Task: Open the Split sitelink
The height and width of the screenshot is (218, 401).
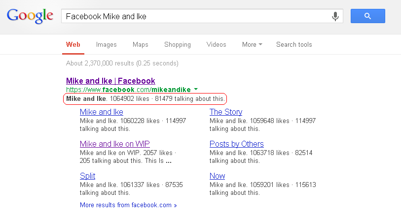Action: click(87, 176)
